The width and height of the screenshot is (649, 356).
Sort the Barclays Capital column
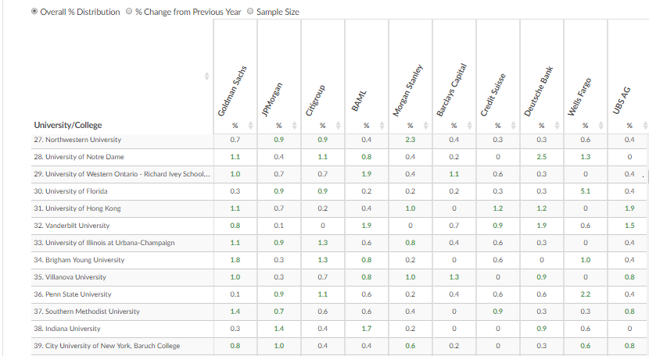[x=470, y=126]
